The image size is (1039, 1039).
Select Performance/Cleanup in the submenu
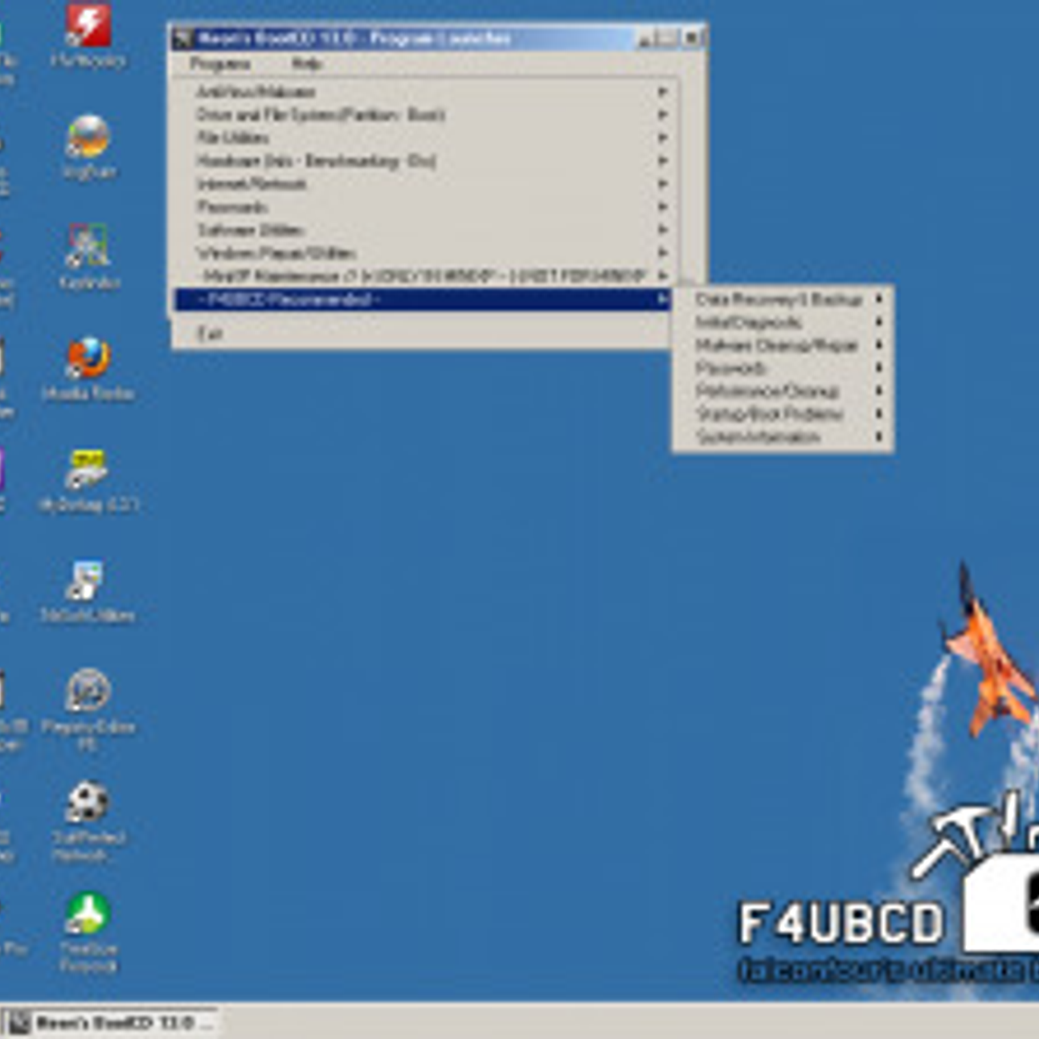(783, 392)
